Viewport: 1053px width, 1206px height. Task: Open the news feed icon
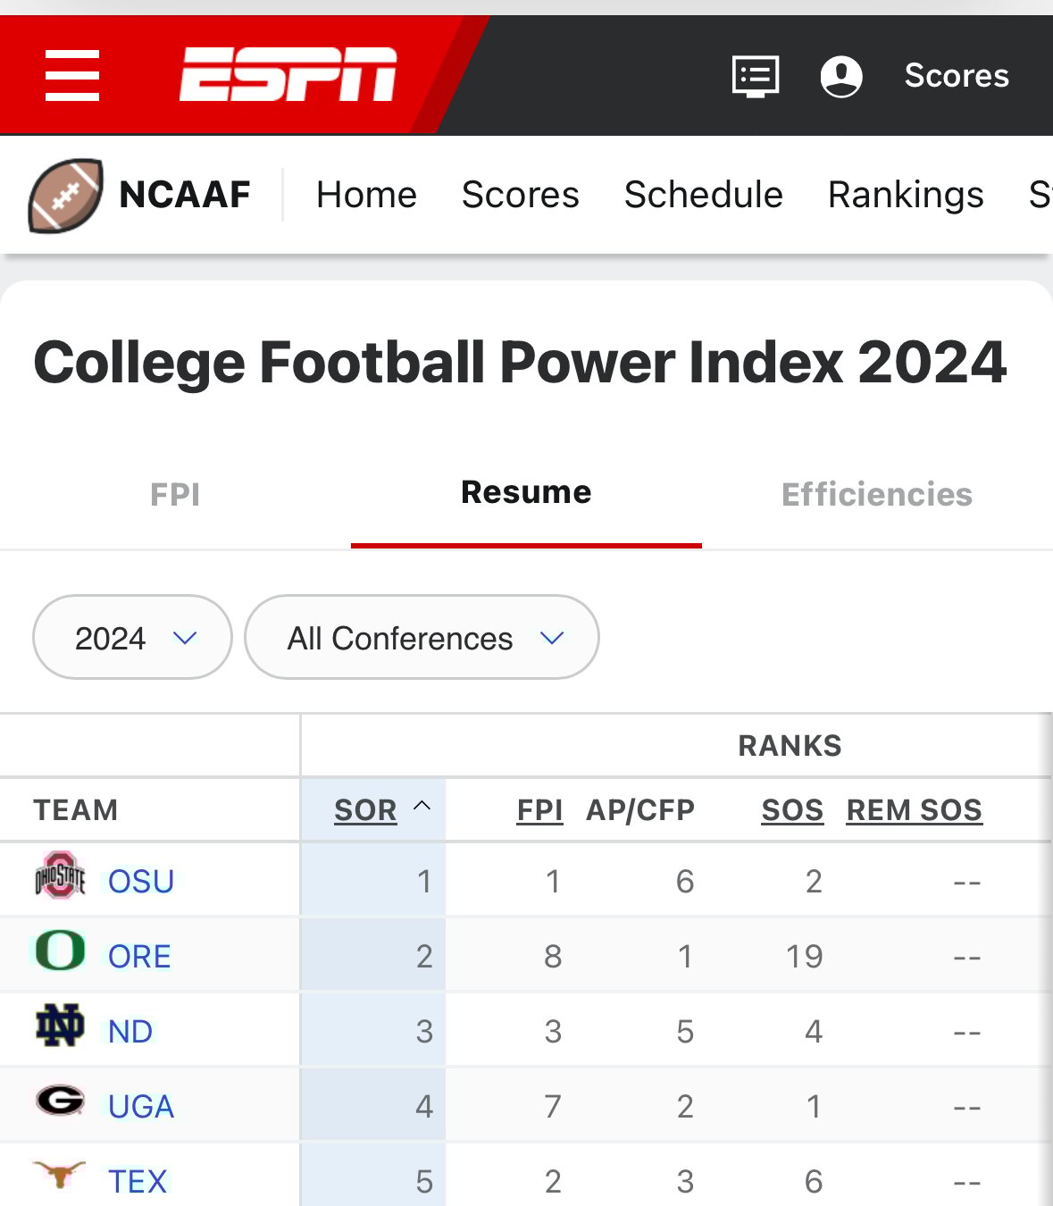click(x=756, y=76)
